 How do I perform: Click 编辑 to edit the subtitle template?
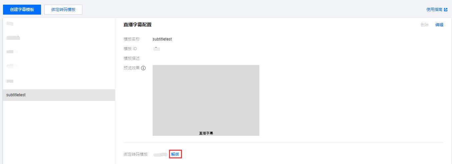click(439, 25)
